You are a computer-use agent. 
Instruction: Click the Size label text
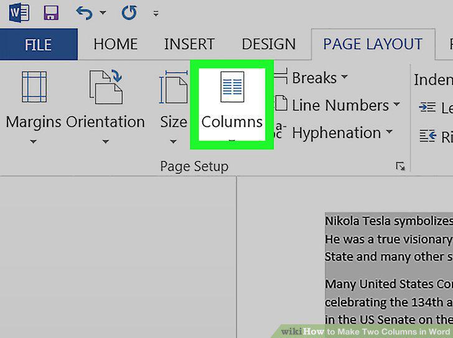coord(174,122)
